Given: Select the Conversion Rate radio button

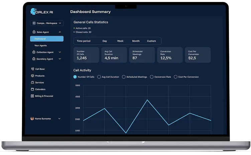Looking at the screenshot, I should 152,77.
